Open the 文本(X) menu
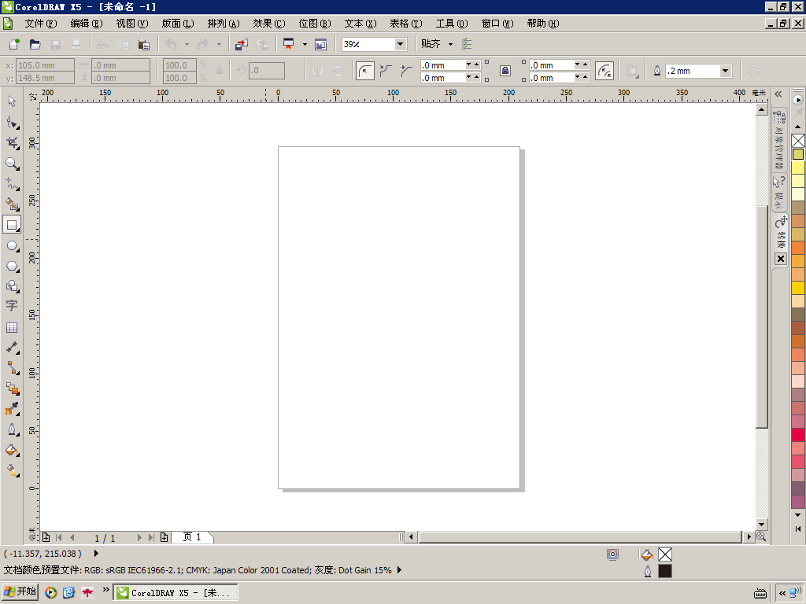Image resolution: width=806 pixels, height=604 pixels. (x=360, y=24)
